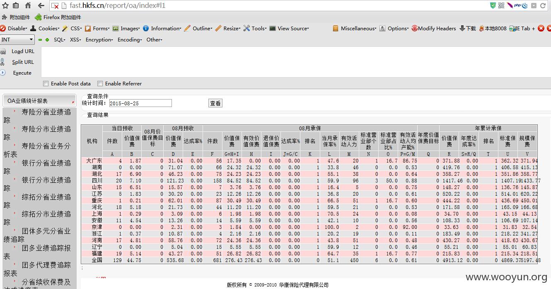Click the 统计时间 date input field

[140, 103]
